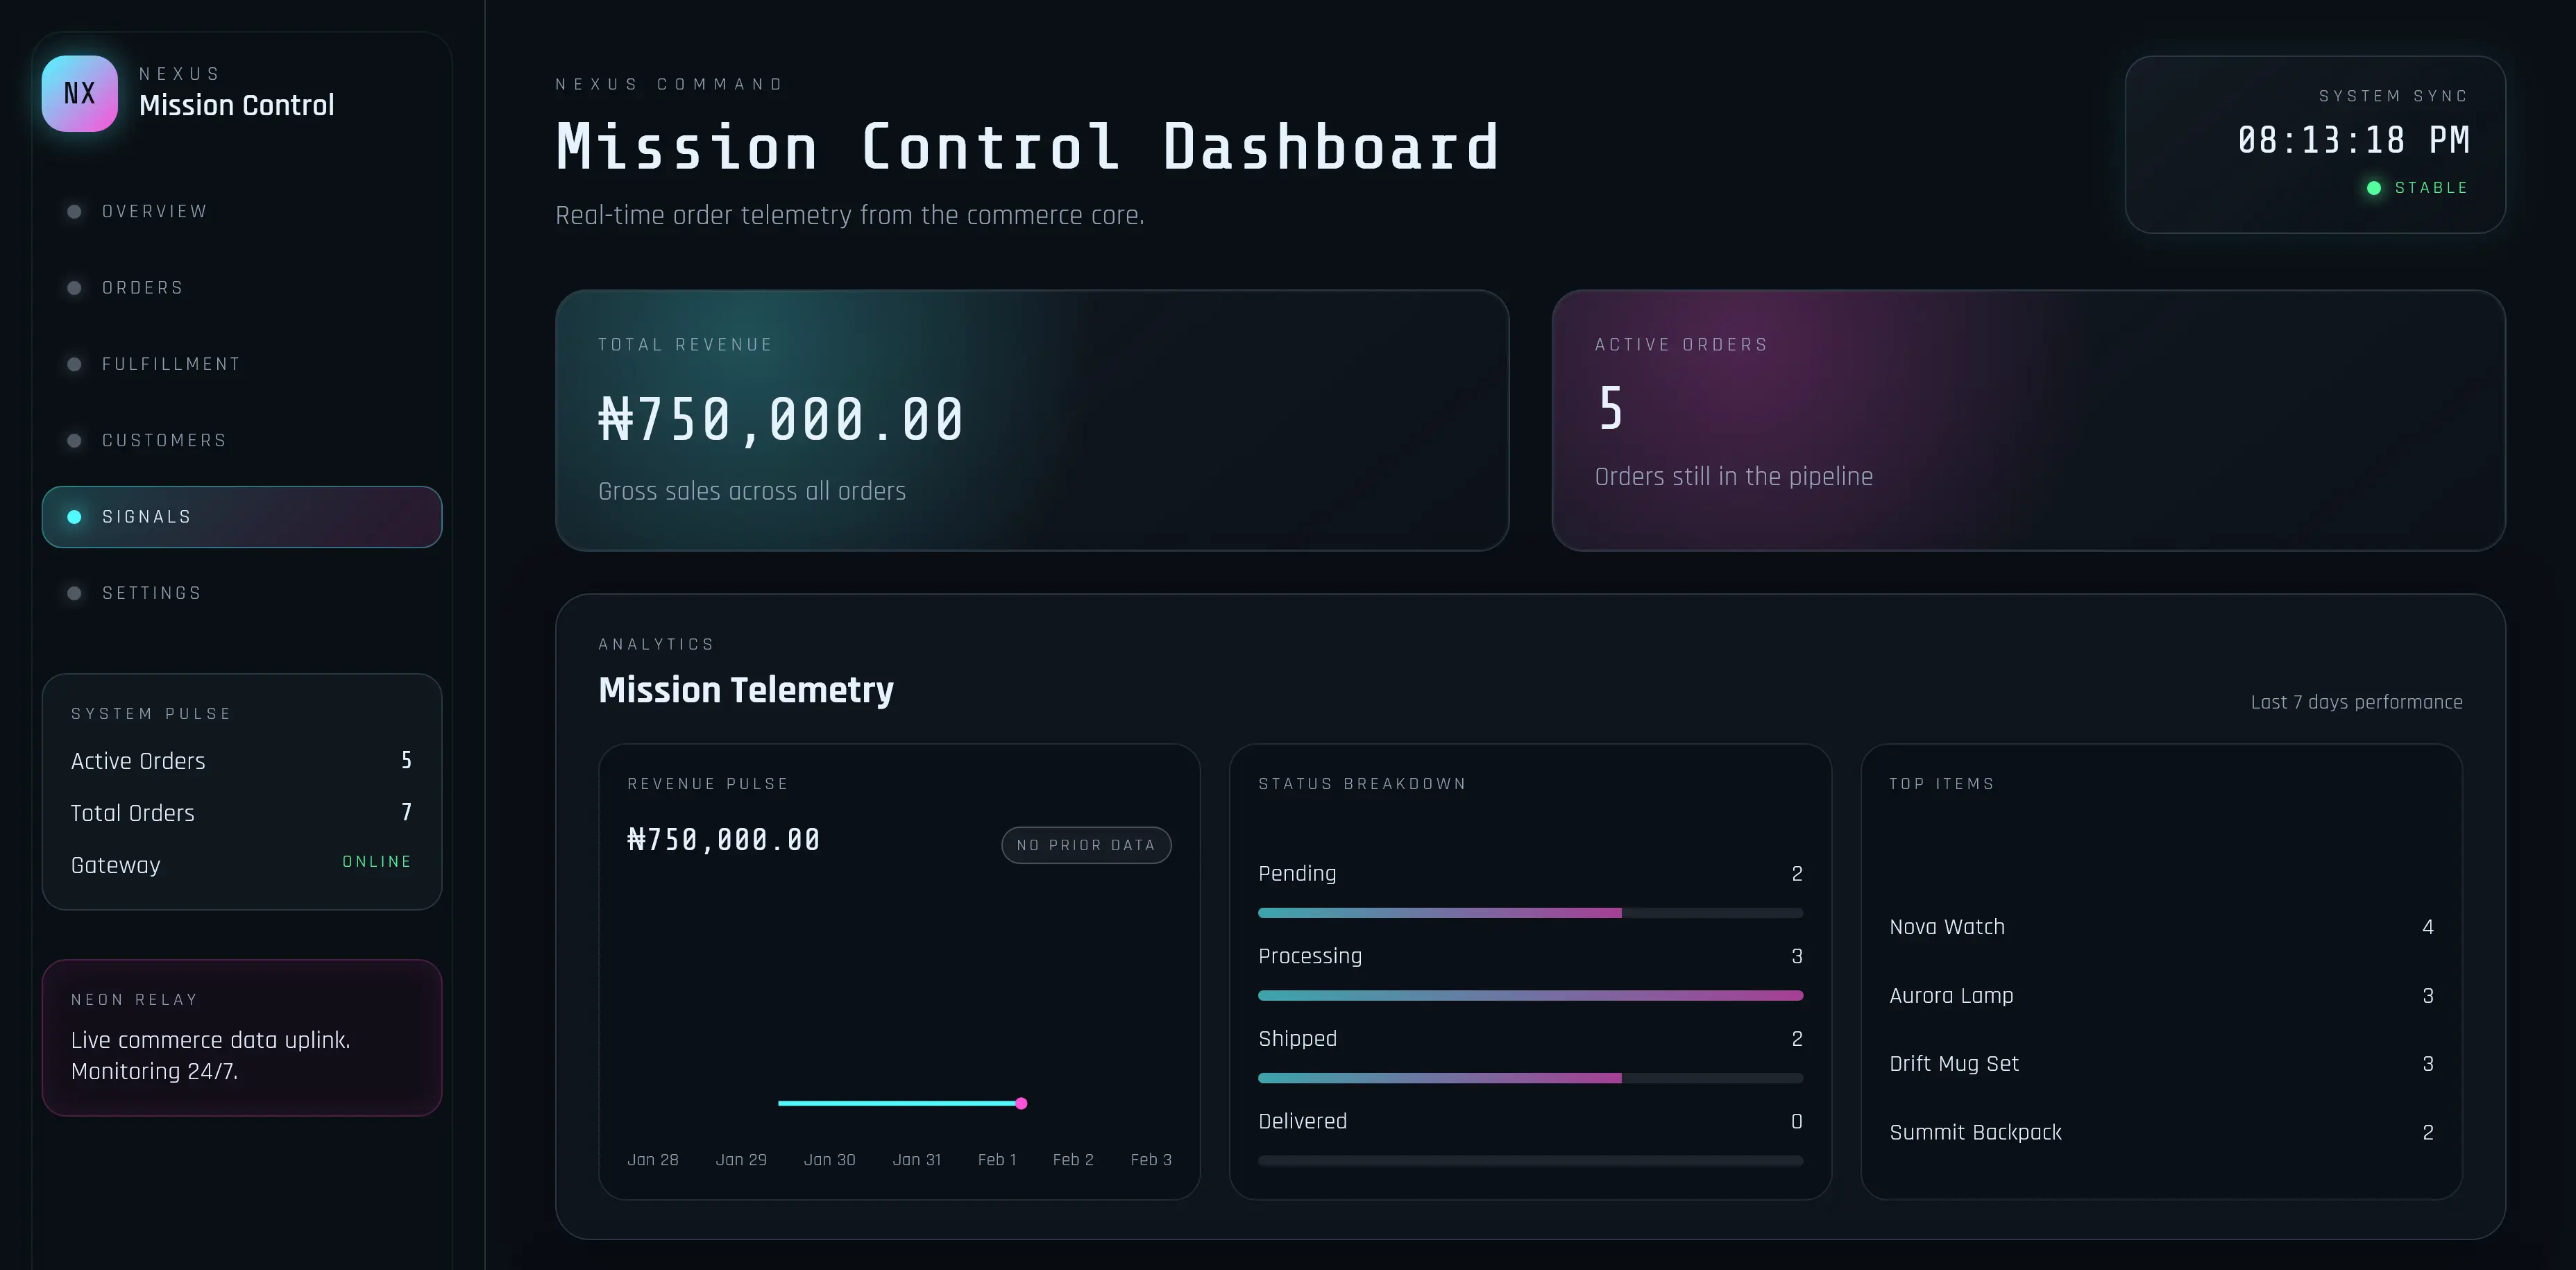Click the Pending status progress bar

click(x=1530, y=912)
